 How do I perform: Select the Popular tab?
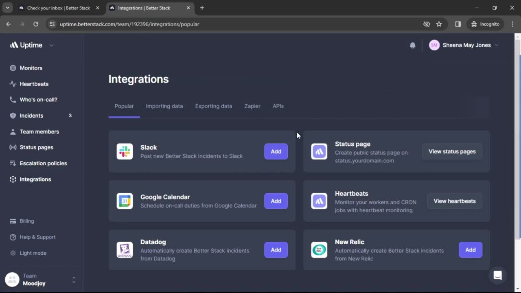pos(124,106)
